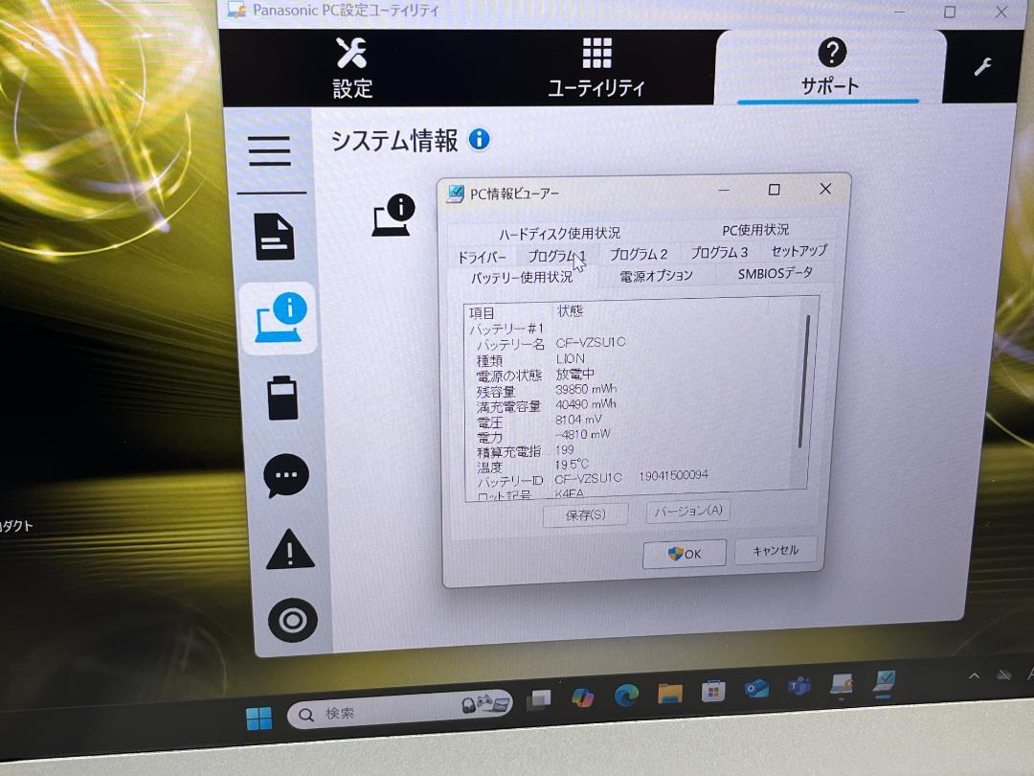Open the Windows Start button
Image resolution: width=1034 pixels, height=776 pixels.
click(259, 718)
